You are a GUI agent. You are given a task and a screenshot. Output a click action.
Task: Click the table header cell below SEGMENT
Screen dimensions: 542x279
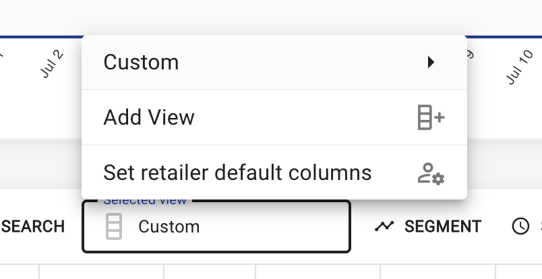[438, 272]
